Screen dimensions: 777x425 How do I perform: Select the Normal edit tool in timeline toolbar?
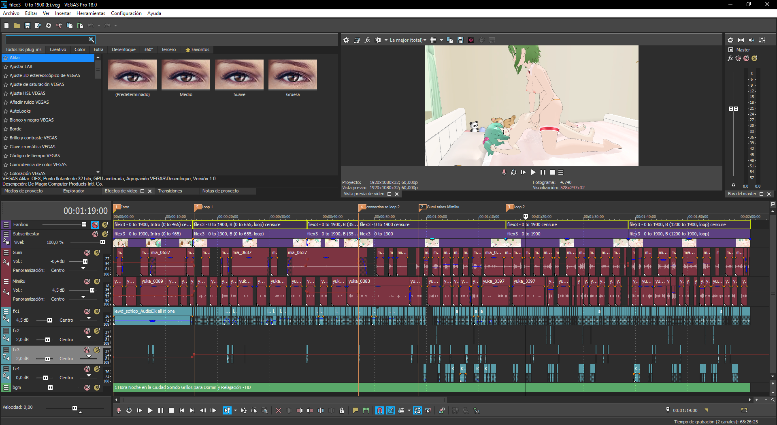click(227, 410)
